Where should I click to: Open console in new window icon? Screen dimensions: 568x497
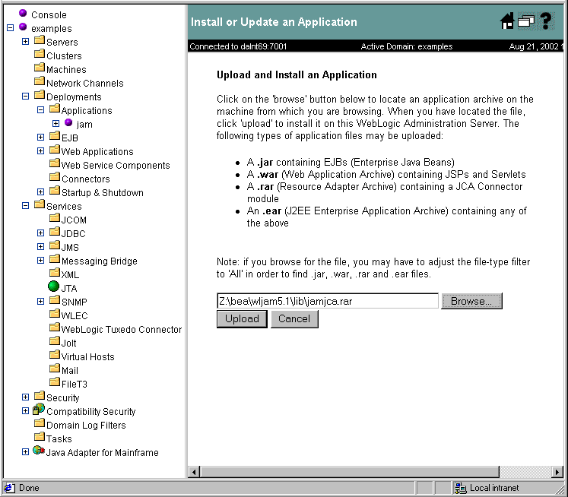526,21
